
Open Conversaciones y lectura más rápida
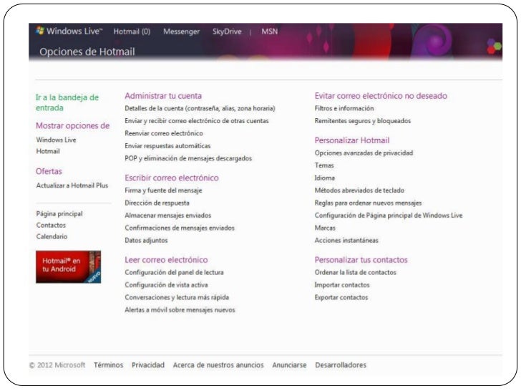(177, 297)
